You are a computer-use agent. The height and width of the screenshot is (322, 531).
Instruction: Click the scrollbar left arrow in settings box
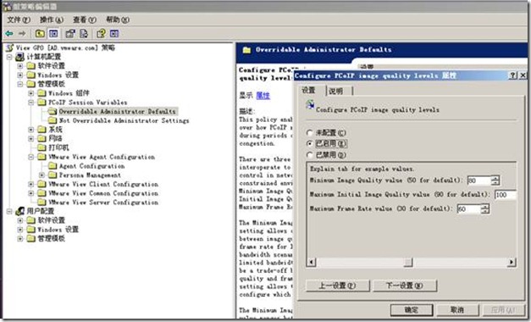click(312, 262)
